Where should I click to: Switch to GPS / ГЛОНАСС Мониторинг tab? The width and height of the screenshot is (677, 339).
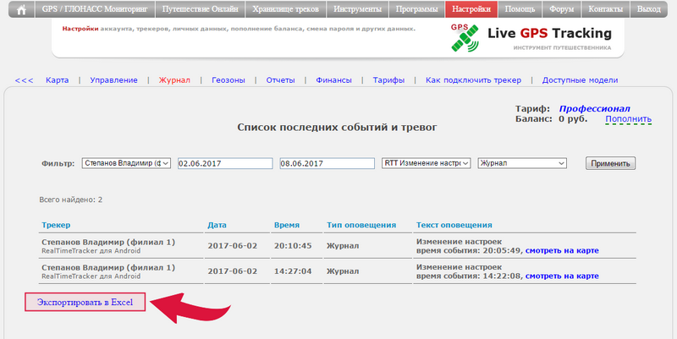pos(94,9)
